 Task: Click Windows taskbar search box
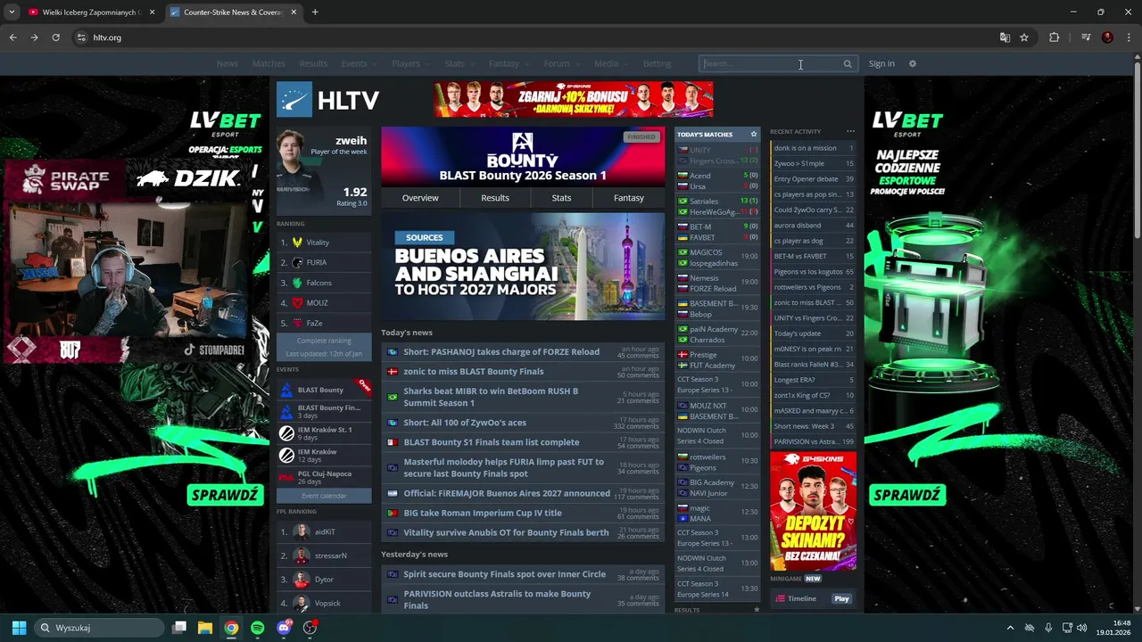(100, 628)
